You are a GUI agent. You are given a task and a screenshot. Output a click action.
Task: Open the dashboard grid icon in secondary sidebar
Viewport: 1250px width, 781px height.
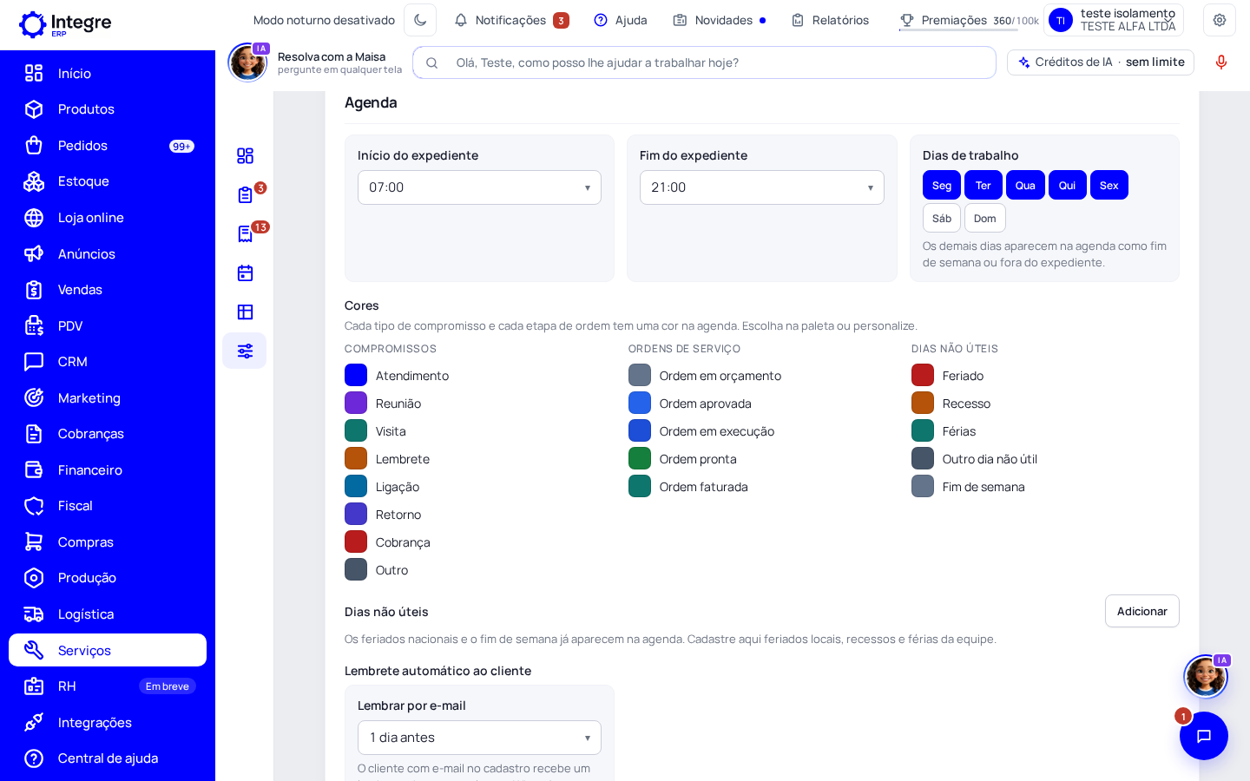pyautogui.click(x=245, y=155)
